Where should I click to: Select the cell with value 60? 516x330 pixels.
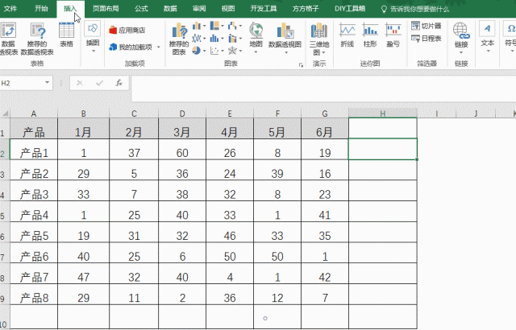tap(182, 150)
